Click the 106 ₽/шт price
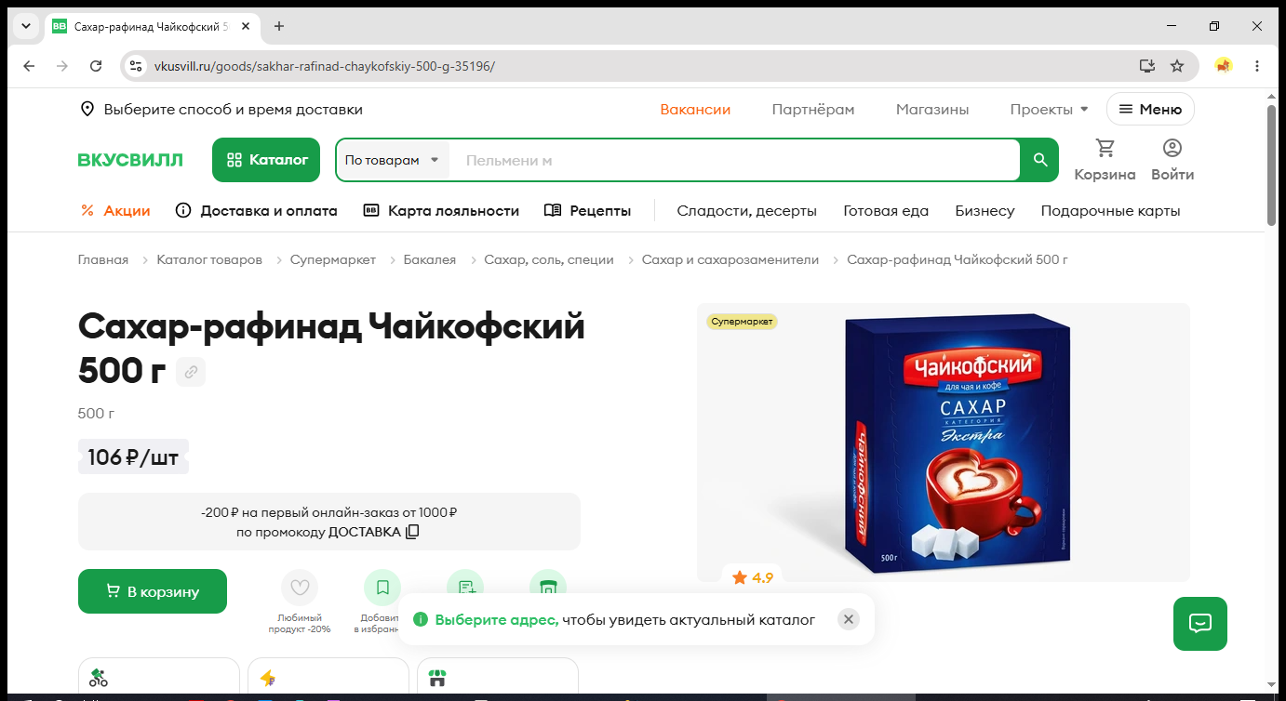This screenshot has width=1286, height=701. [x=133, y=456]
